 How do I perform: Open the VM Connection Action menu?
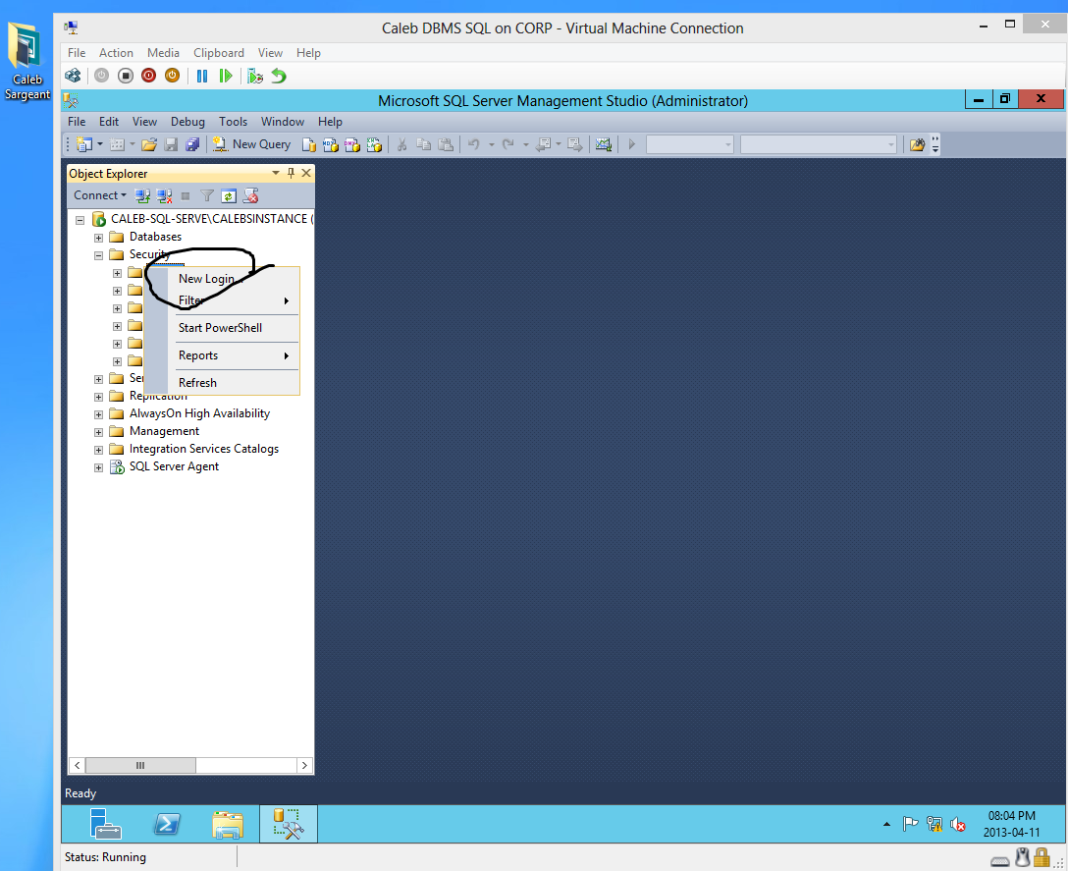116,52
